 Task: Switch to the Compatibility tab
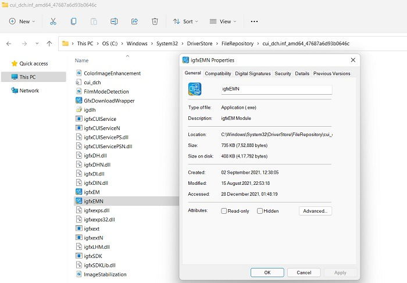point(218,74)
